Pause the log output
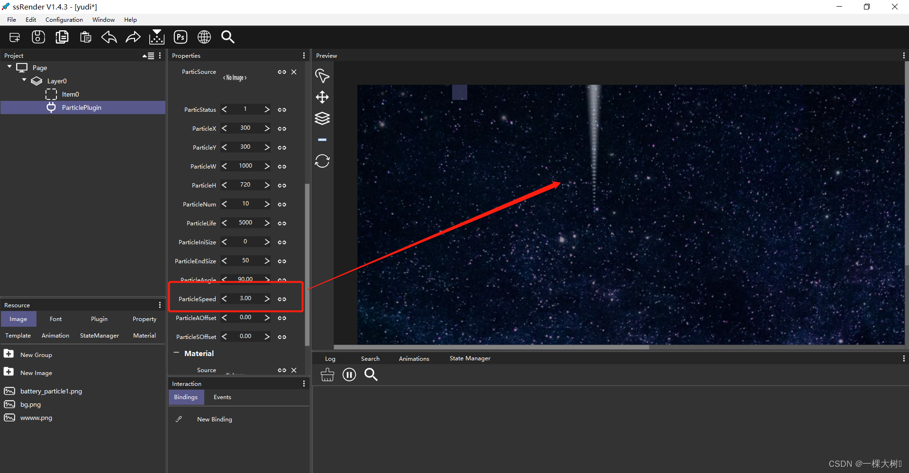The height and width of the screenshot is (473, 909). tap(349, 375)
